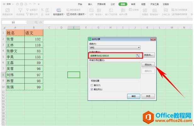Select column A header
Viewport: 194px width, 126px height.
click(15, 28)
